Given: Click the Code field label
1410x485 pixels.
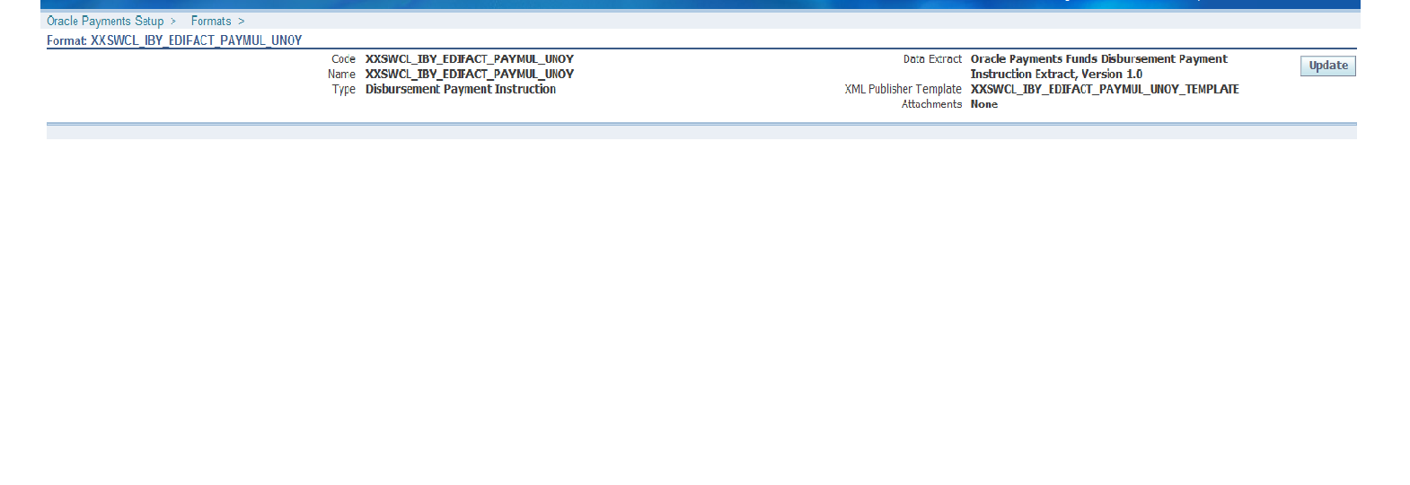Looking at the screenshot, I should pos(343,59).
